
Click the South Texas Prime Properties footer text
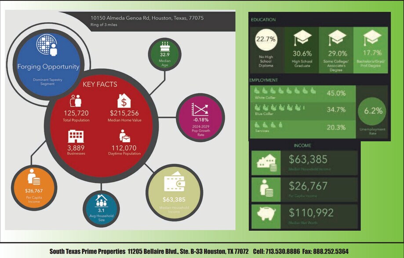tap(87, 251)
